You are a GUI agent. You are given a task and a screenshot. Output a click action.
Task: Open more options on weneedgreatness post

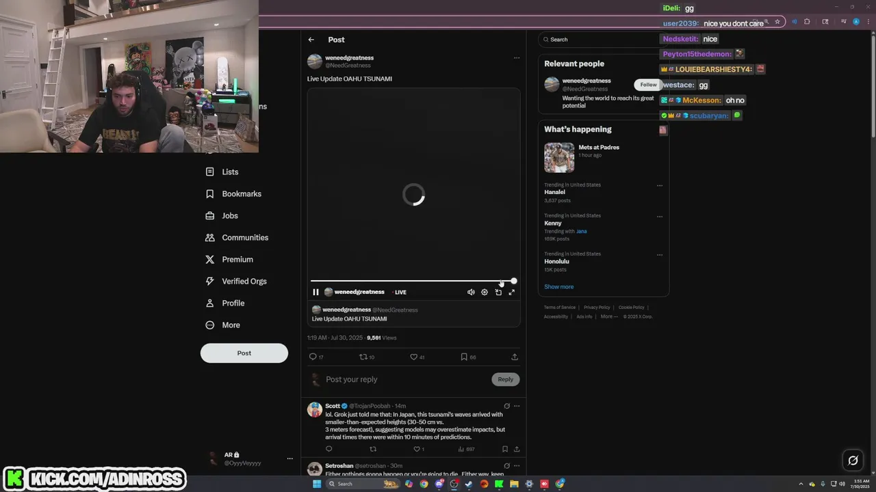coord(517,58)
